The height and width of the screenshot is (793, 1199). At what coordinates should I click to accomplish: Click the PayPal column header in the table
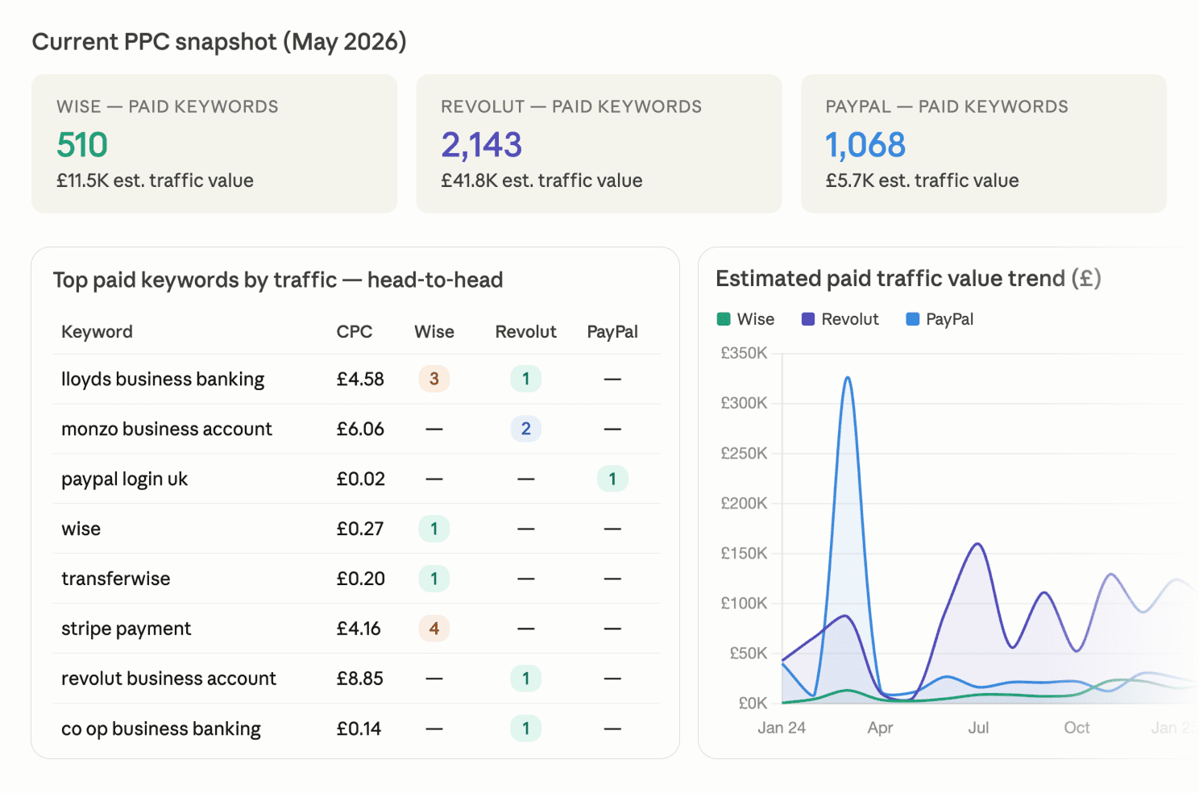[x=612, y=332]
